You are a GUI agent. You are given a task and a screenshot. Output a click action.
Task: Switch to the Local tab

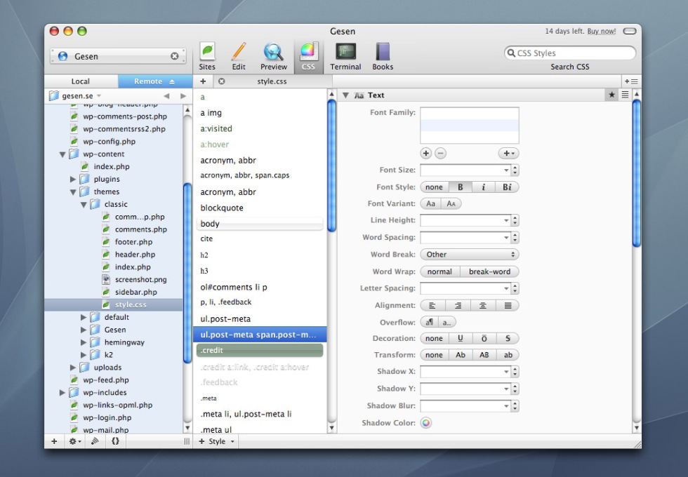81,81
